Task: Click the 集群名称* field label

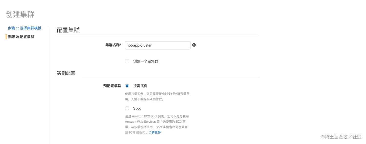Action: click(113, 45)
